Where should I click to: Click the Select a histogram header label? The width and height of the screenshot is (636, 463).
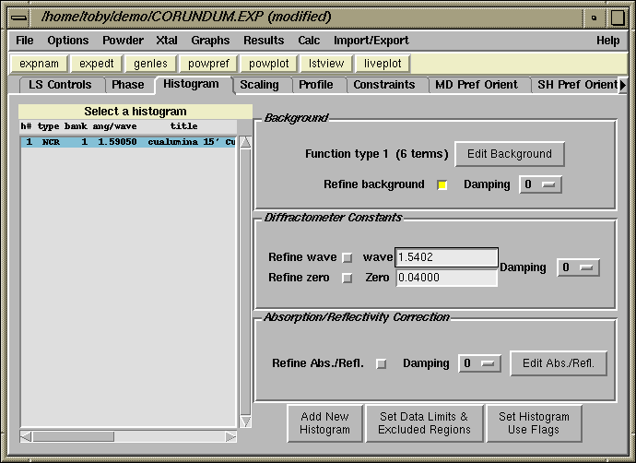tap(135, 112)
